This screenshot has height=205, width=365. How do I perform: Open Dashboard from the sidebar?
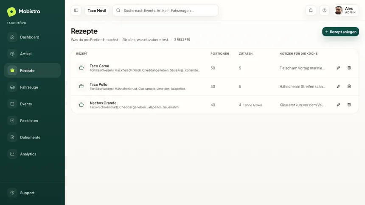pos(32,37)
